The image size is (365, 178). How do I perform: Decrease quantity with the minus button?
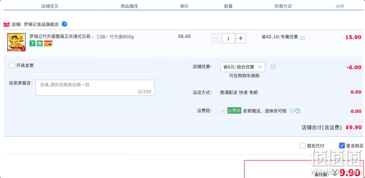(216, 39)
